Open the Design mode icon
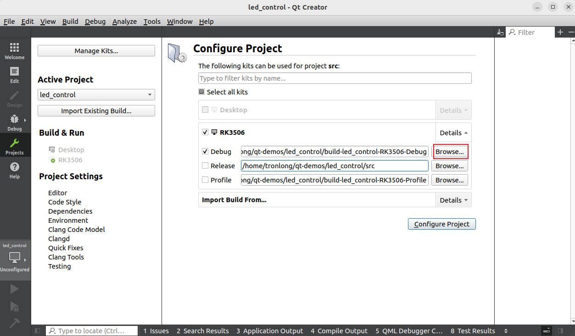The width and height of the screenshot is (575, 336). (15, 99)
